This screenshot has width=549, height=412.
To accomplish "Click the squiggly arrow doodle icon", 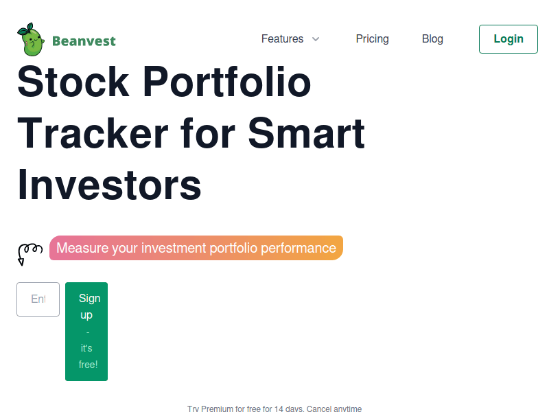I will tap(29, 253).
